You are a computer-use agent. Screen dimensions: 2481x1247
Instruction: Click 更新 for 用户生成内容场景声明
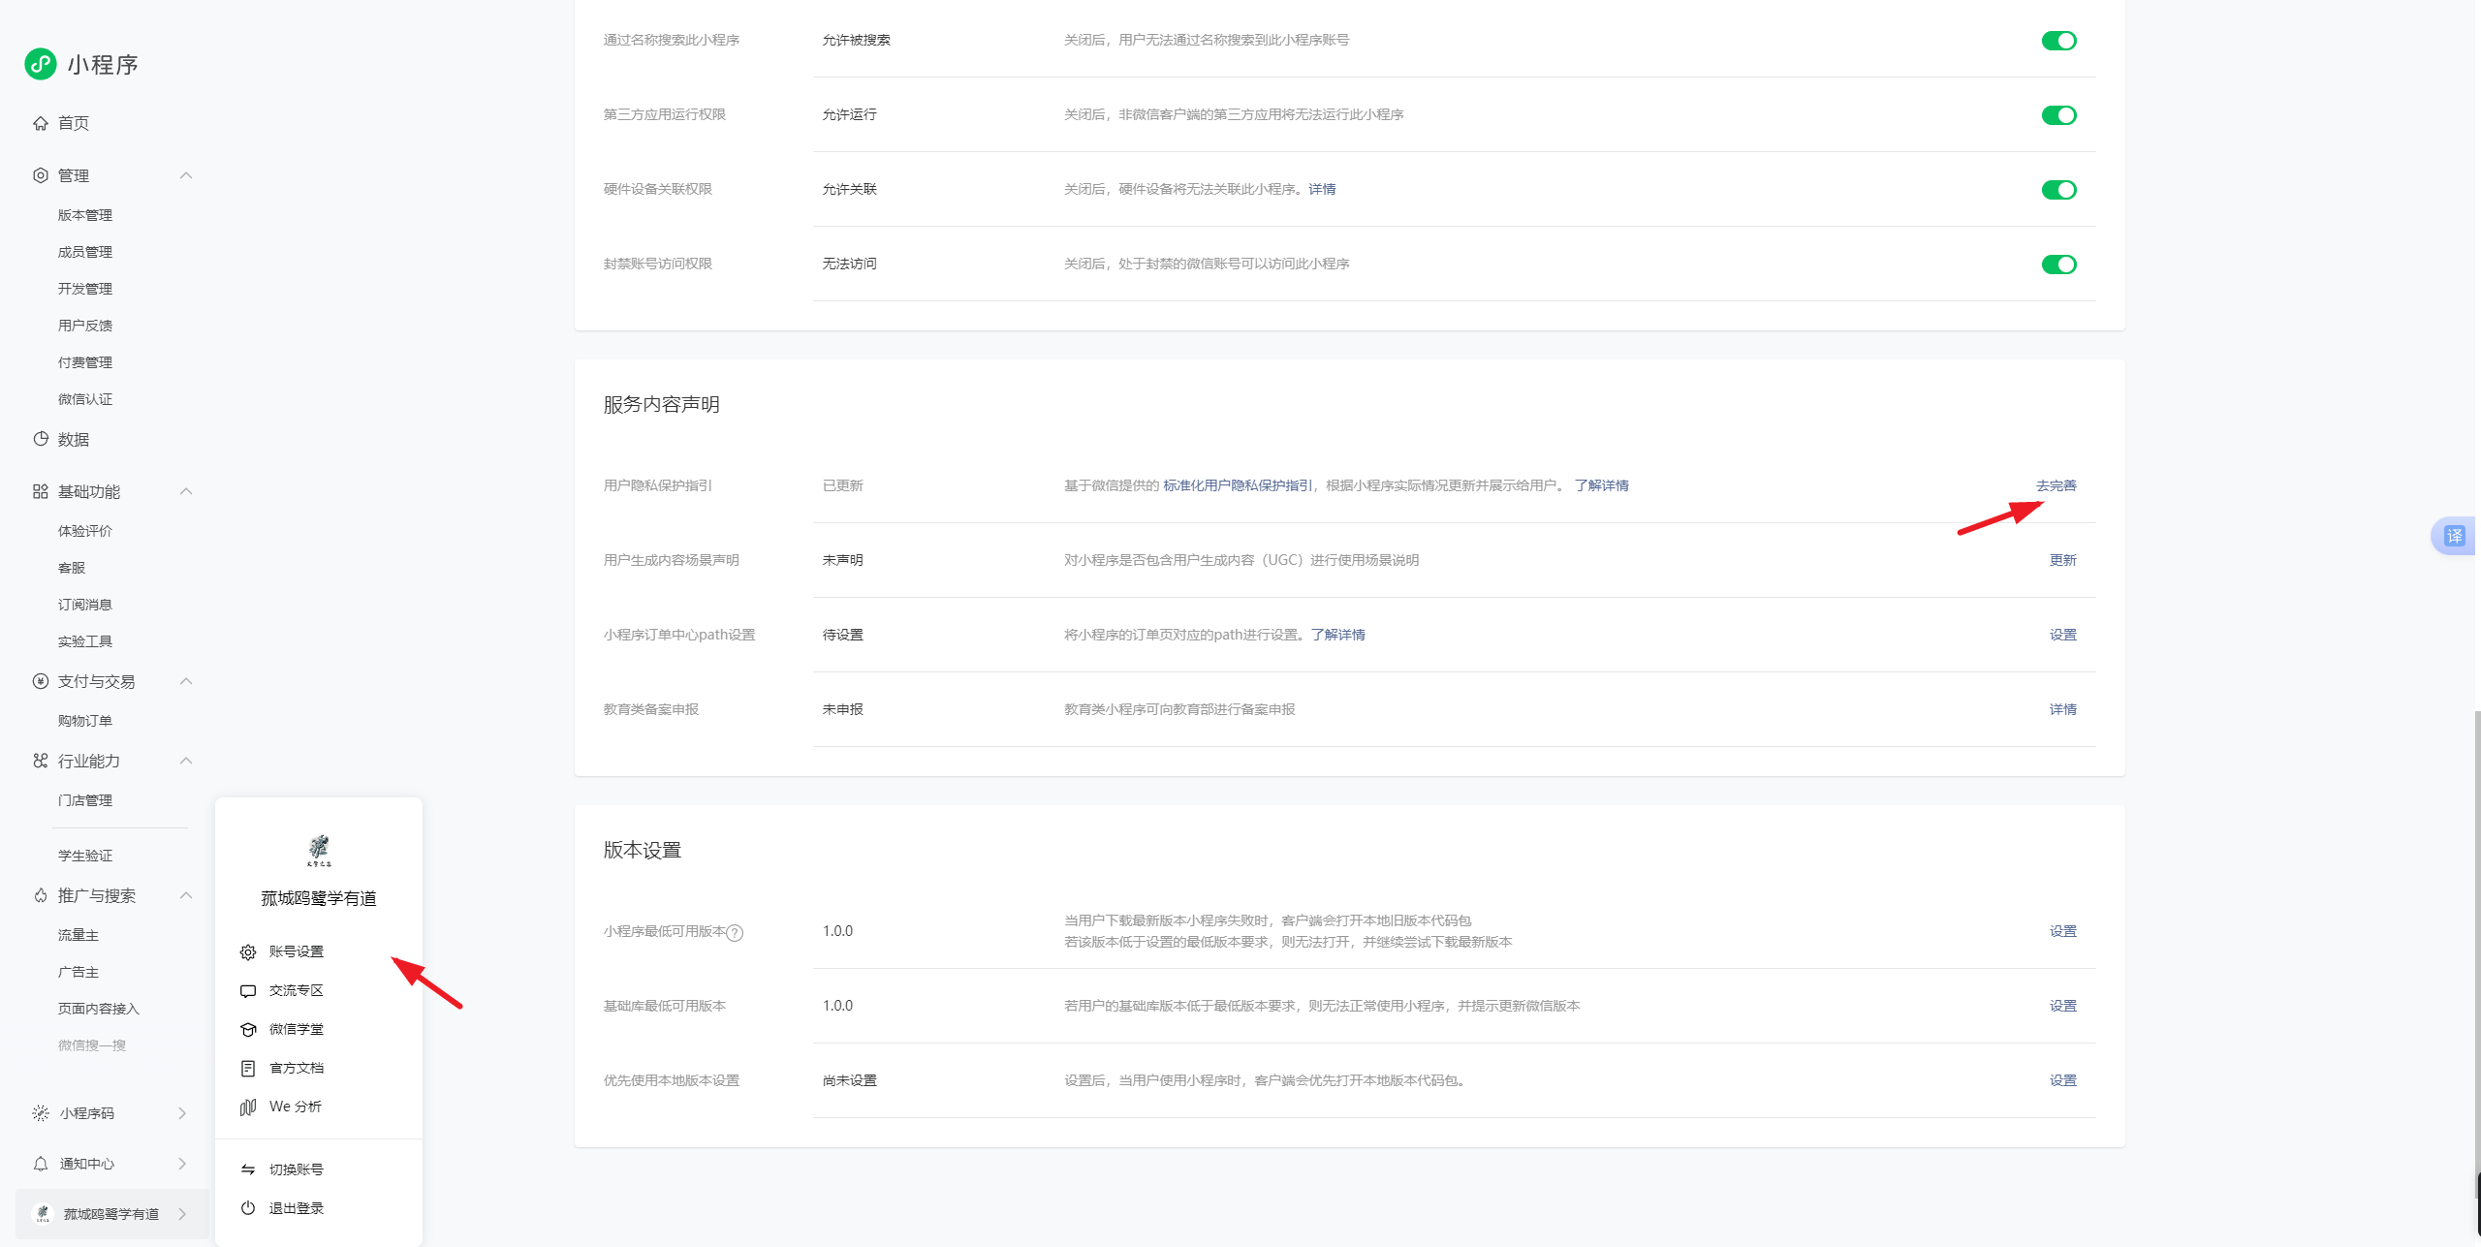2063,560
